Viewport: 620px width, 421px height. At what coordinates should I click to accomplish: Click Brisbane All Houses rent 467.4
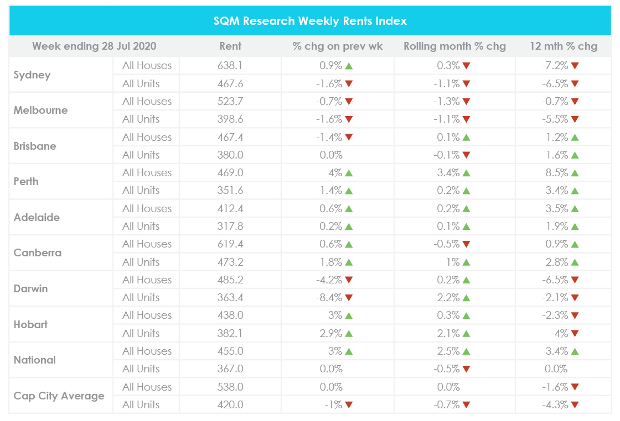(x=230, y=138)
